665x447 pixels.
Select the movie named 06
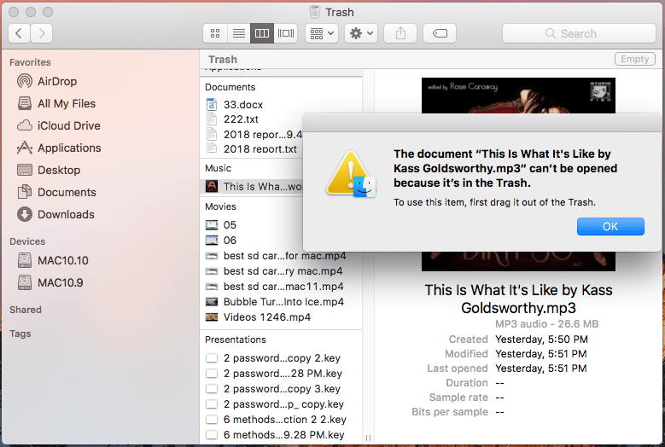pyautogui.click(x=230, y=241)
